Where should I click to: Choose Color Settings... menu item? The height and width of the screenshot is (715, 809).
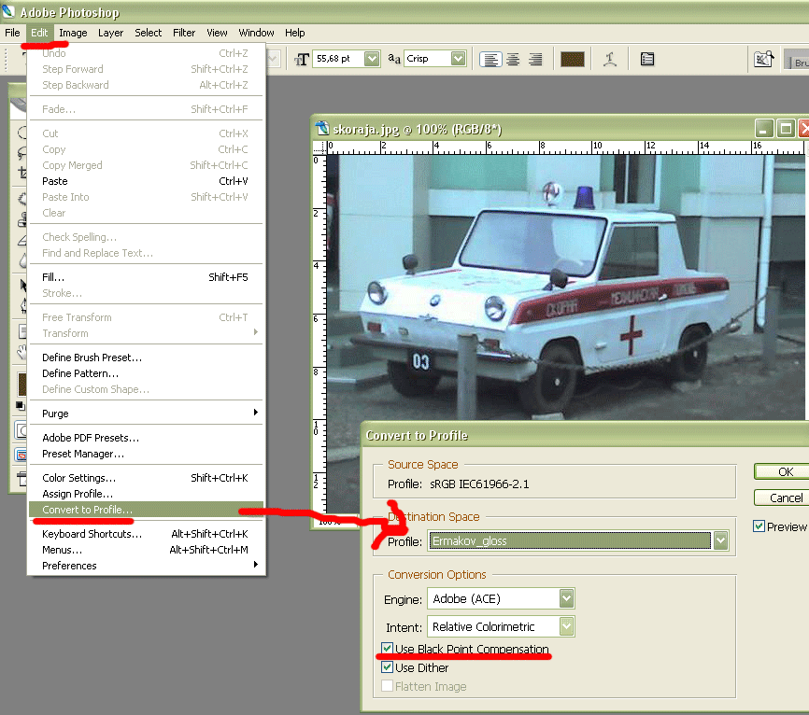(146, 478)
